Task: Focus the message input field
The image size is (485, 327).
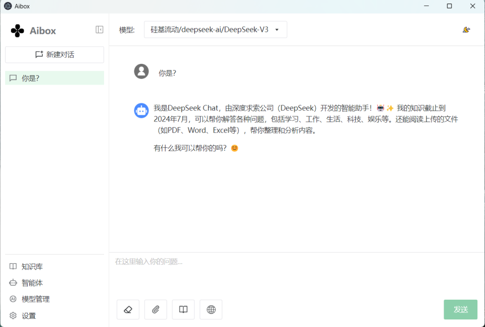Action: [x=297, y=274]
